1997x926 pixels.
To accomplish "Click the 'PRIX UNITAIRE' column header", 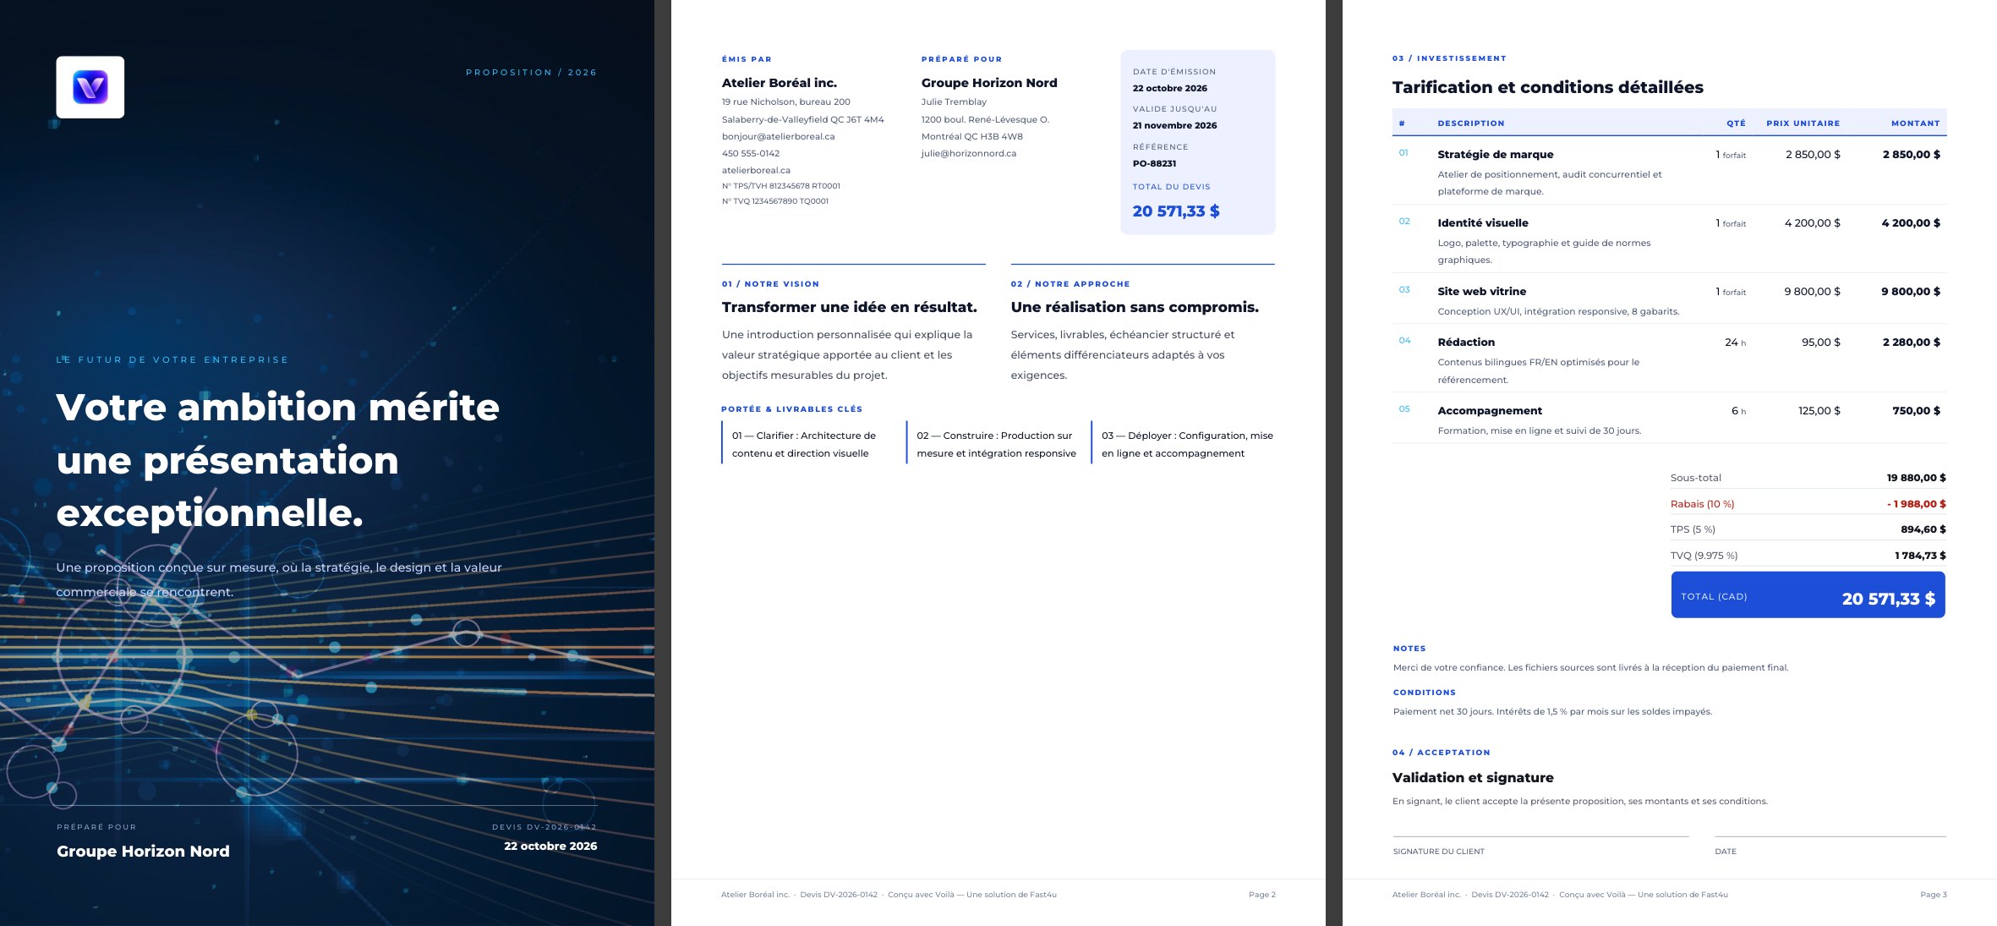I will (1803, 123).
